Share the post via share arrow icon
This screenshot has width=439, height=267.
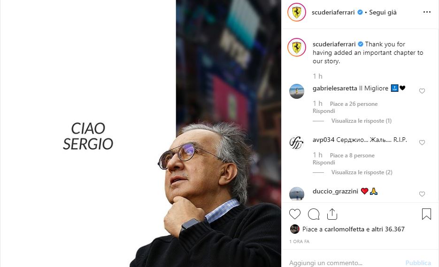pos(332,214)
